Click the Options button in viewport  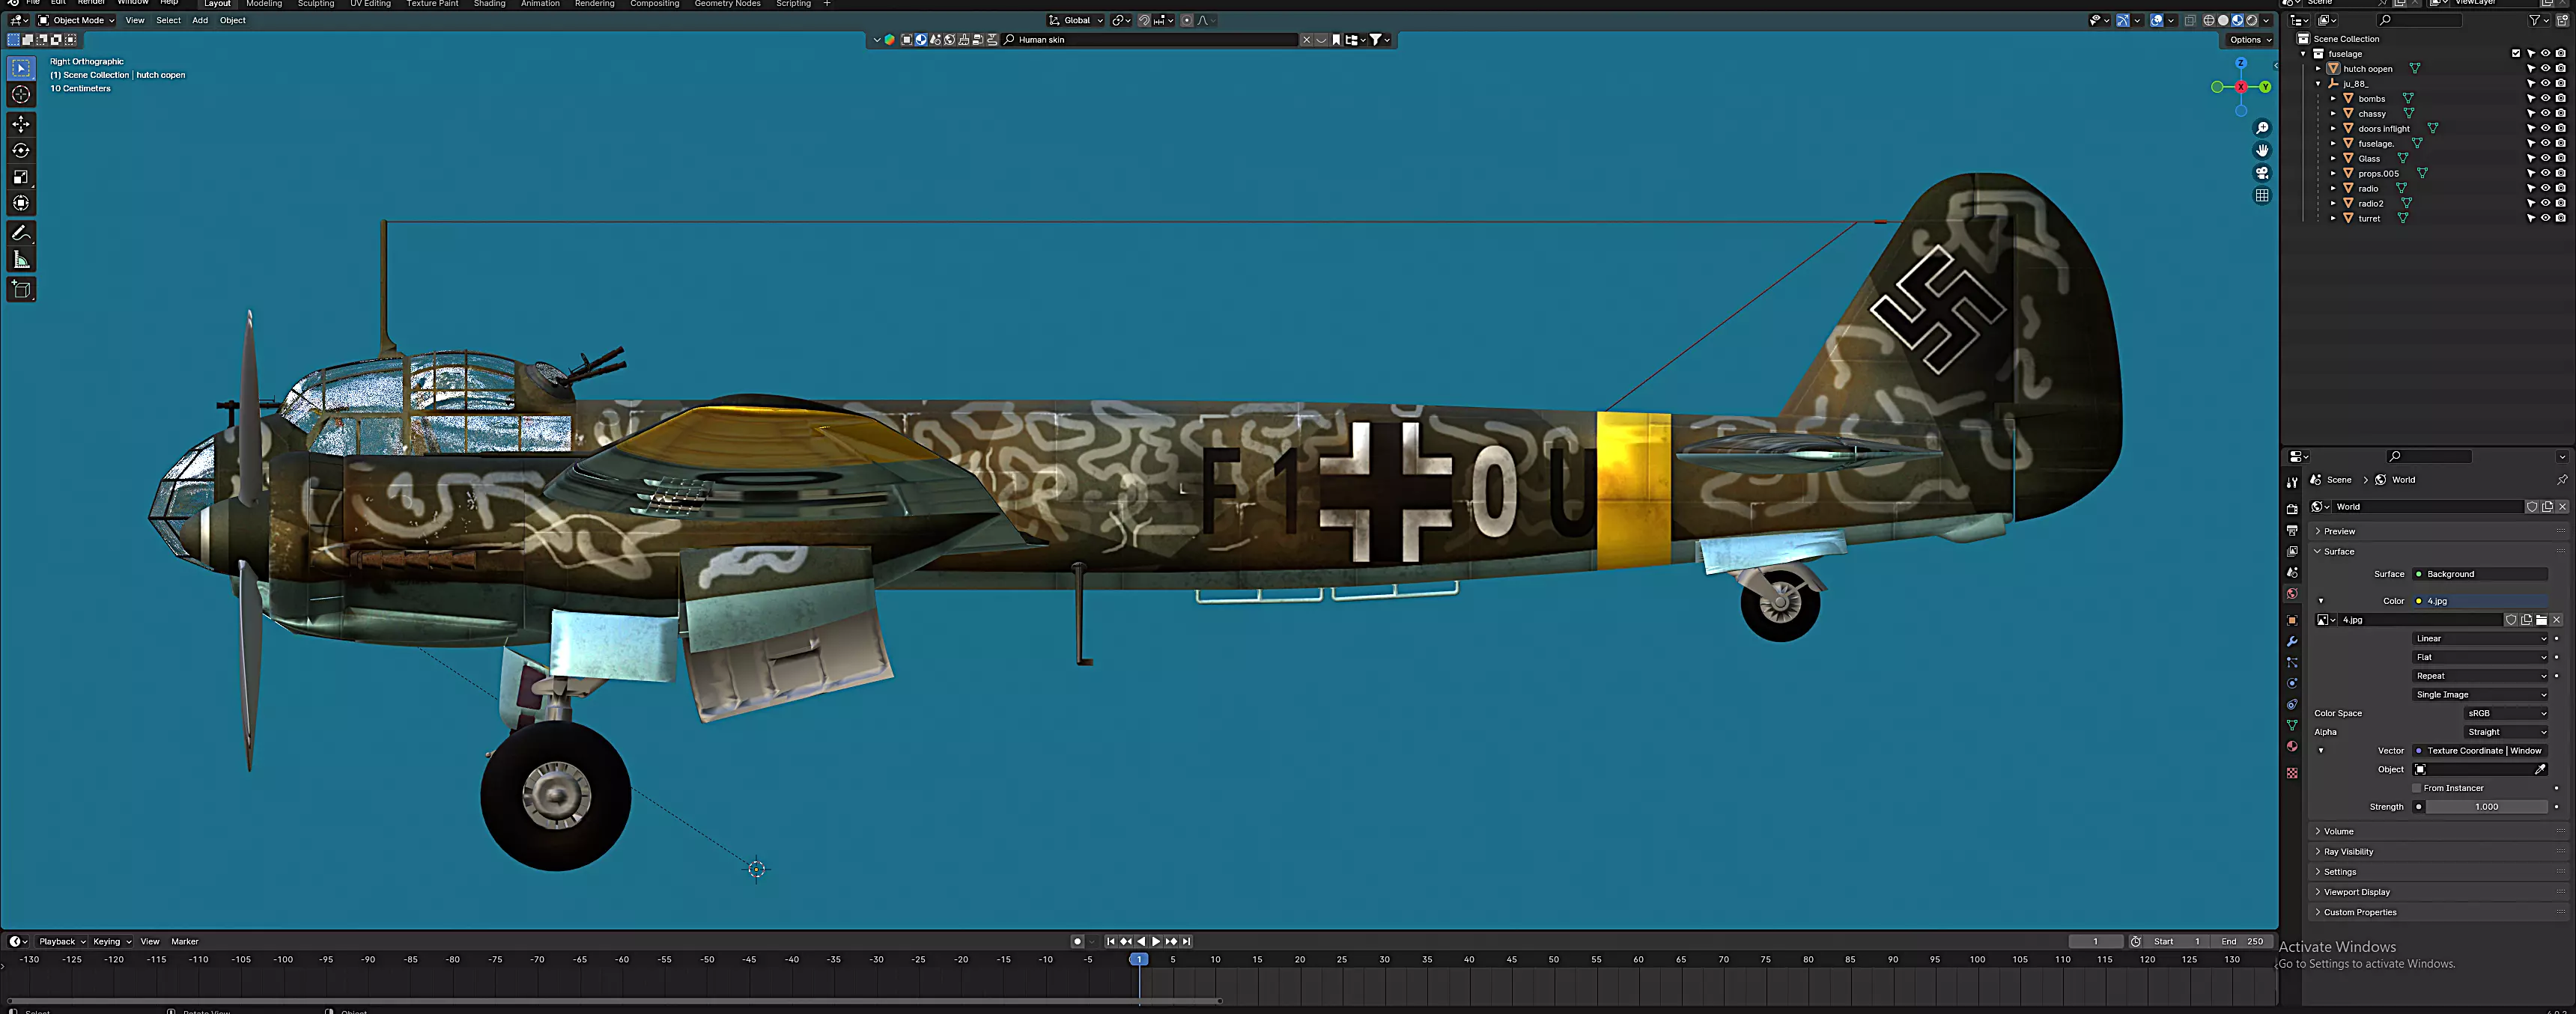(x=2250, y=40)
